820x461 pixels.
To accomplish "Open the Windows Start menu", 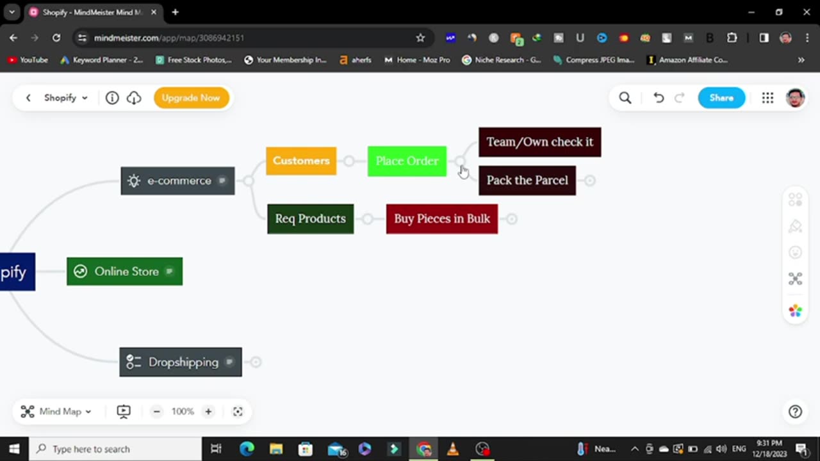I will pyautogui.click(x=14, y=449).
